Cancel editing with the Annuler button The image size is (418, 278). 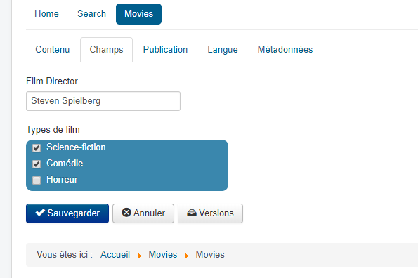[x=143, y=213]
